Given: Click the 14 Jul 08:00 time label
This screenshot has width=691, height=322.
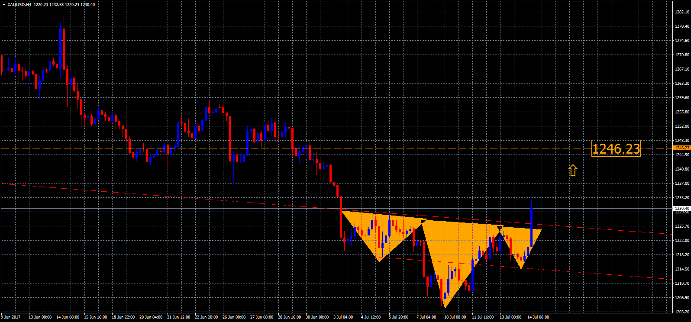Looking at the screenshot, I should pyautogui.click(x=538, y=317).
